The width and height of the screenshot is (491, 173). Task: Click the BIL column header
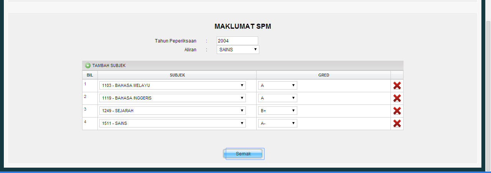click(x=90, y=75)
